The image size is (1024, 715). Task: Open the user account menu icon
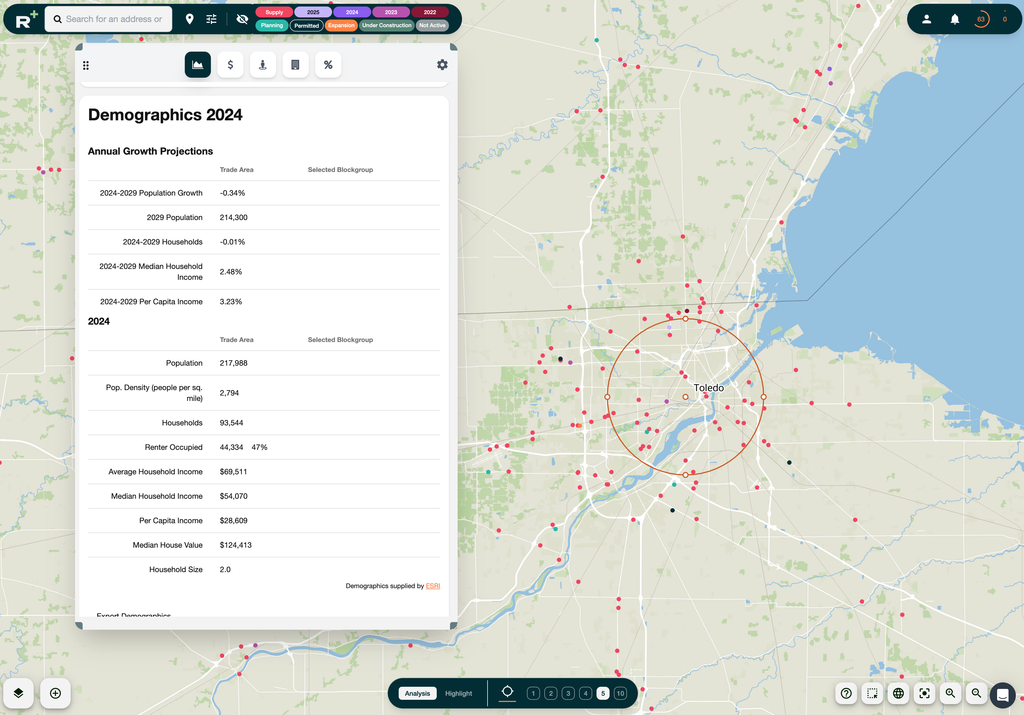point(926,19)
